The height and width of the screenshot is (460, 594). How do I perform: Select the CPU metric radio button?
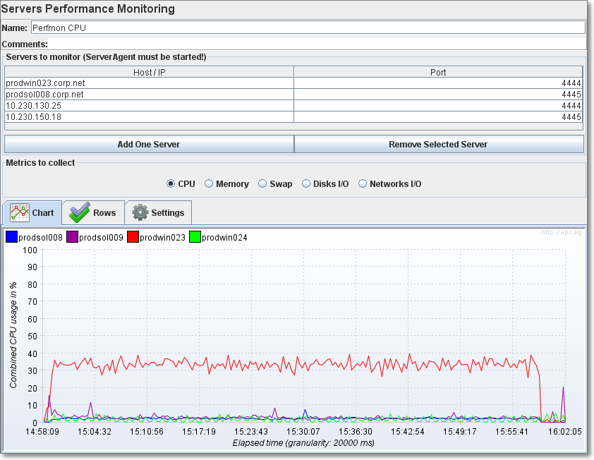(x=171, y=183)
